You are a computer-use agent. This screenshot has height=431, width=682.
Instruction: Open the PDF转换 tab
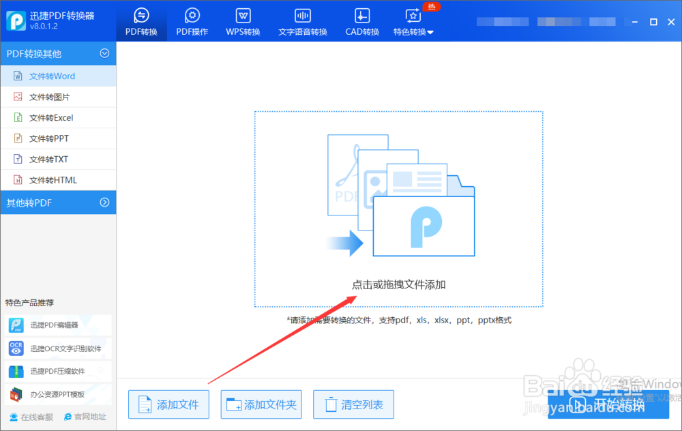(141, 21)
